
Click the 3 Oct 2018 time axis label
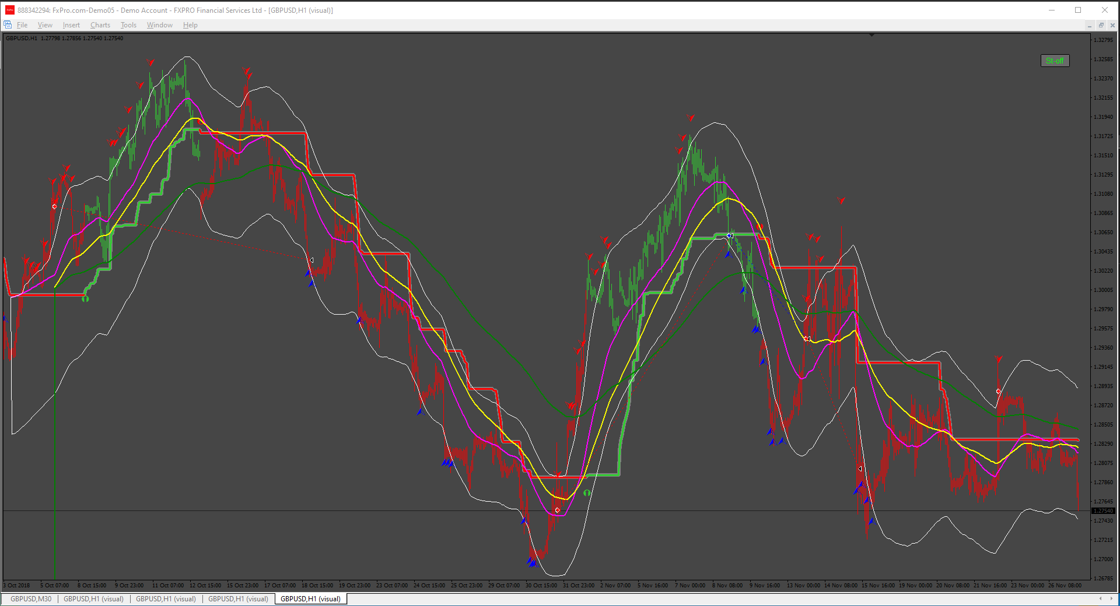tap(17, 585)
